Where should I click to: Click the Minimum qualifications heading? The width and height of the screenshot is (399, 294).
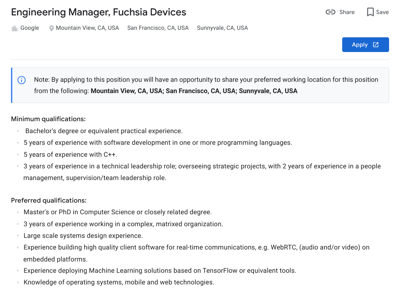(48, 119)
